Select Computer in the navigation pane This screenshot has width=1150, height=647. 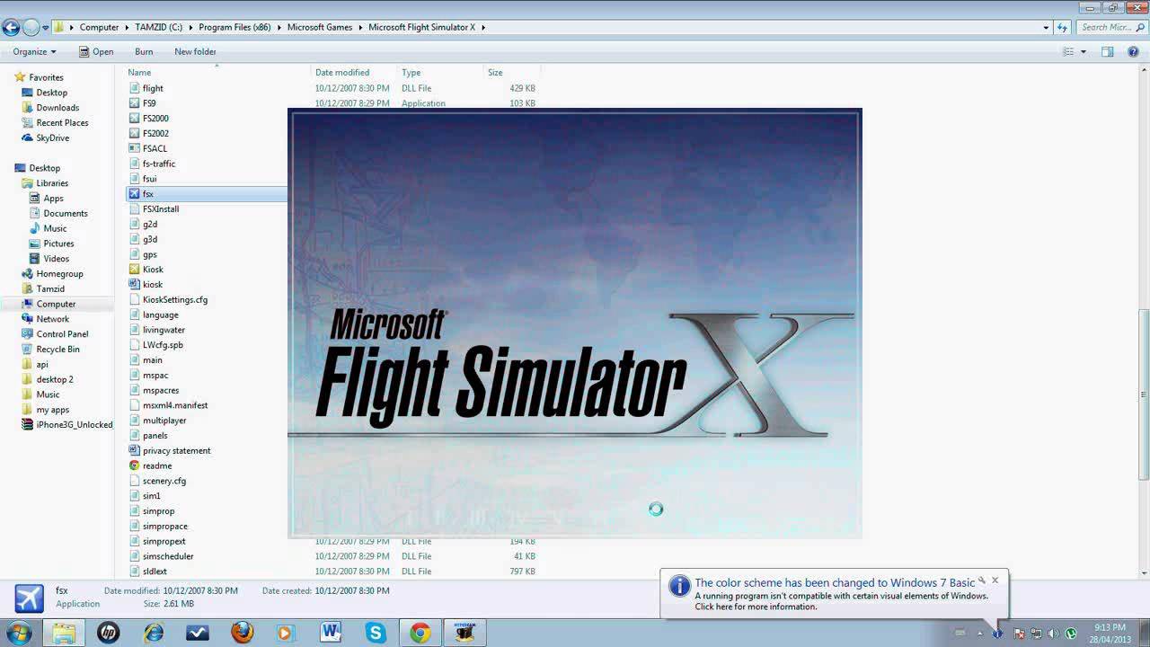point(56,305)
